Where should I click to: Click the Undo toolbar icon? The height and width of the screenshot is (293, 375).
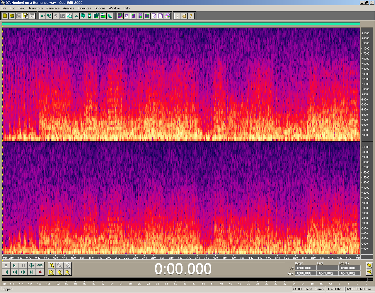point(42,16)
